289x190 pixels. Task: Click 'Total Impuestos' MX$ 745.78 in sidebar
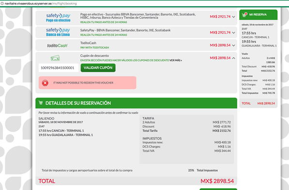click(x=258, y=93)
